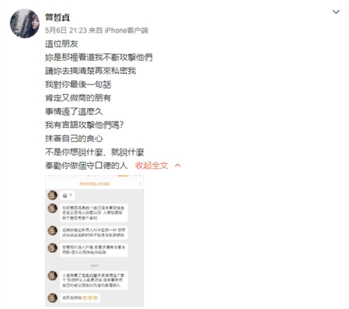349x309 pixels.
Task: Expand post options chevron at top right
Action: (336, 11)
